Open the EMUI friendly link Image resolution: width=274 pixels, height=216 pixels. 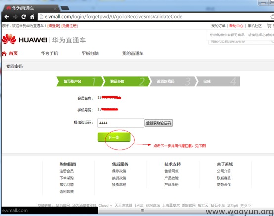coord(139,205)
